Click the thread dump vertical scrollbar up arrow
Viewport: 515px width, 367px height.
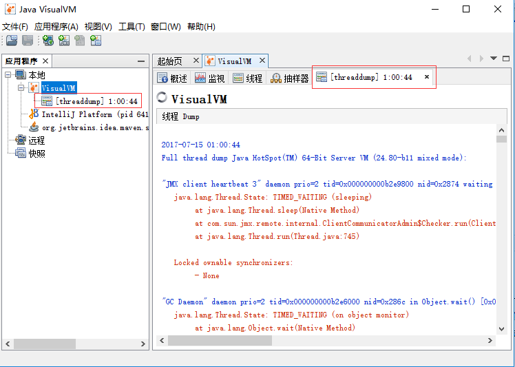click(x=501, y=130)
